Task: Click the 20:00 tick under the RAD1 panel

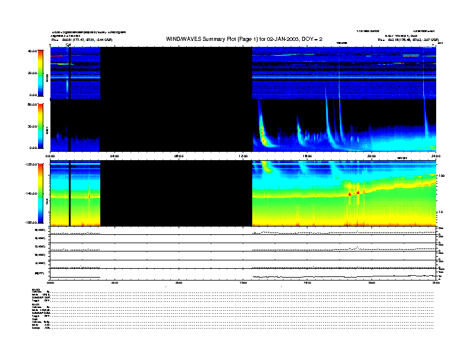Action: [x=371, y=156]
